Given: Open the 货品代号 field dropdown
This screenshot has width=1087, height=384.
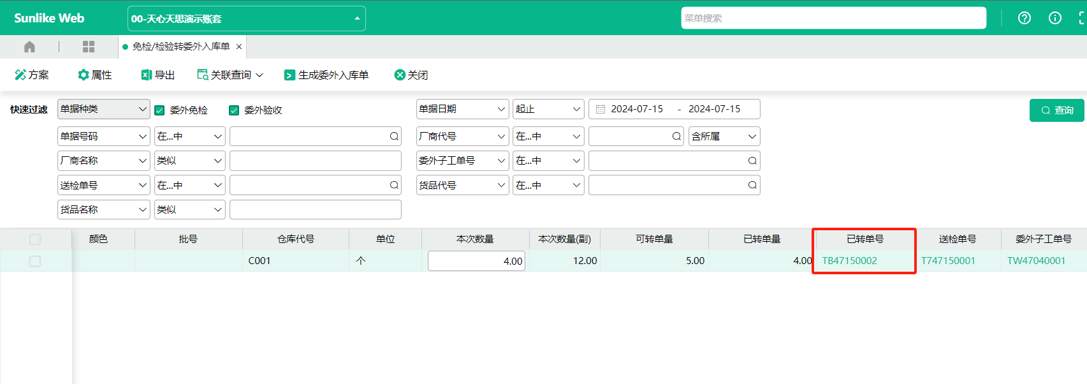Looking at the screenshot, I should point(463,185).
